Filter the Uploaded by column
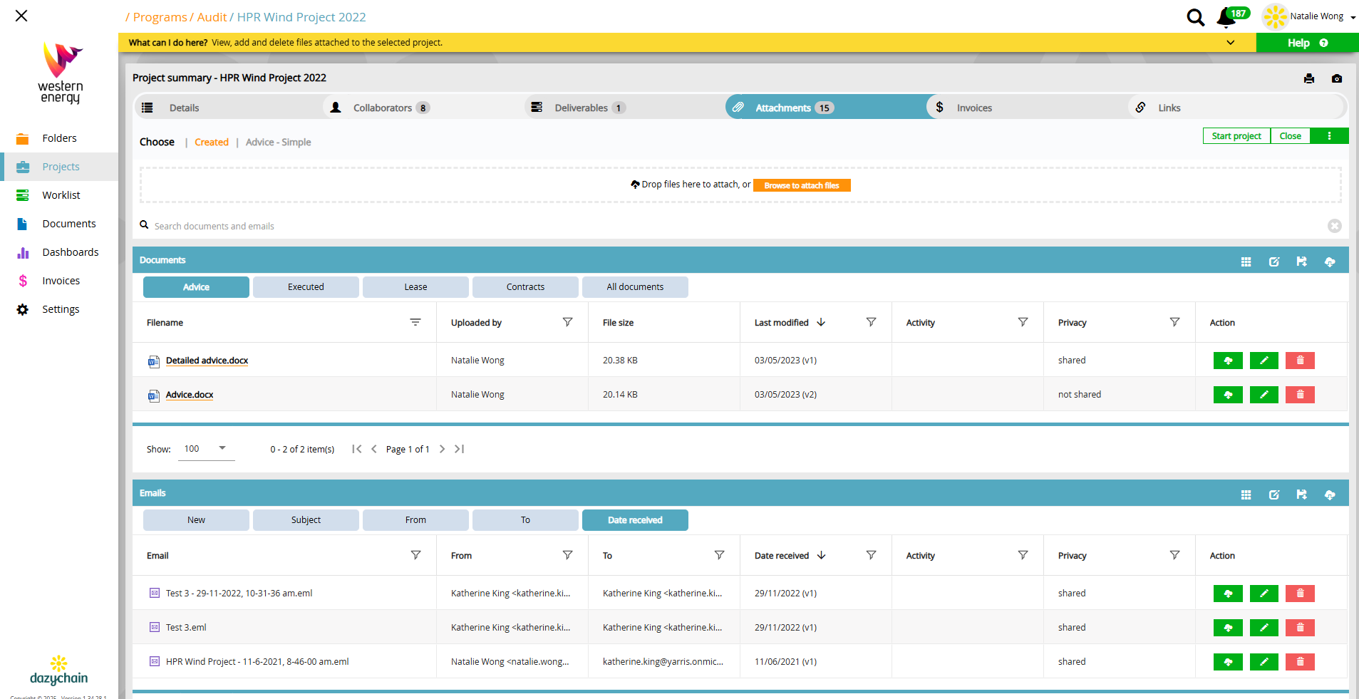Image resolution: width=1359 pixels, height=699 pixels. (x=567, y=322)
